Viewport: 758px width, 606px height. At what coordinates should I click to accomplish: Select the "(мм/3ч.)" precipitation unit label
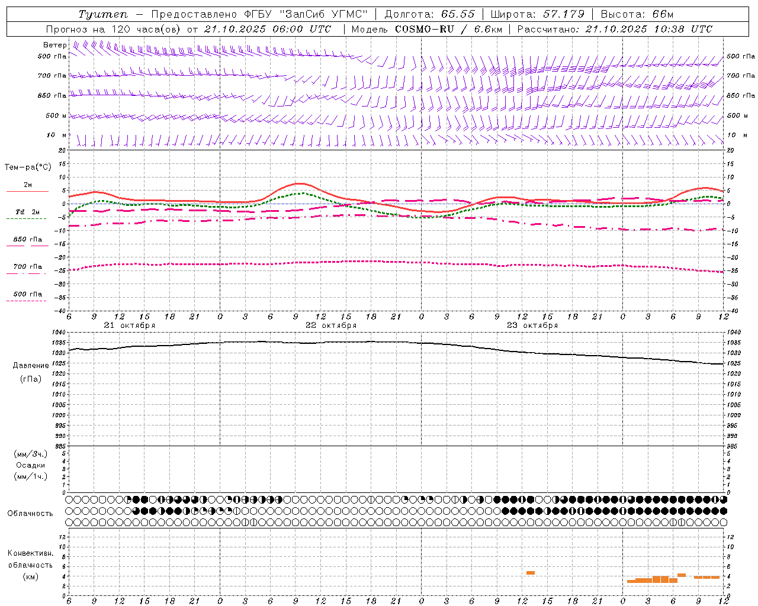pos(31,454)
